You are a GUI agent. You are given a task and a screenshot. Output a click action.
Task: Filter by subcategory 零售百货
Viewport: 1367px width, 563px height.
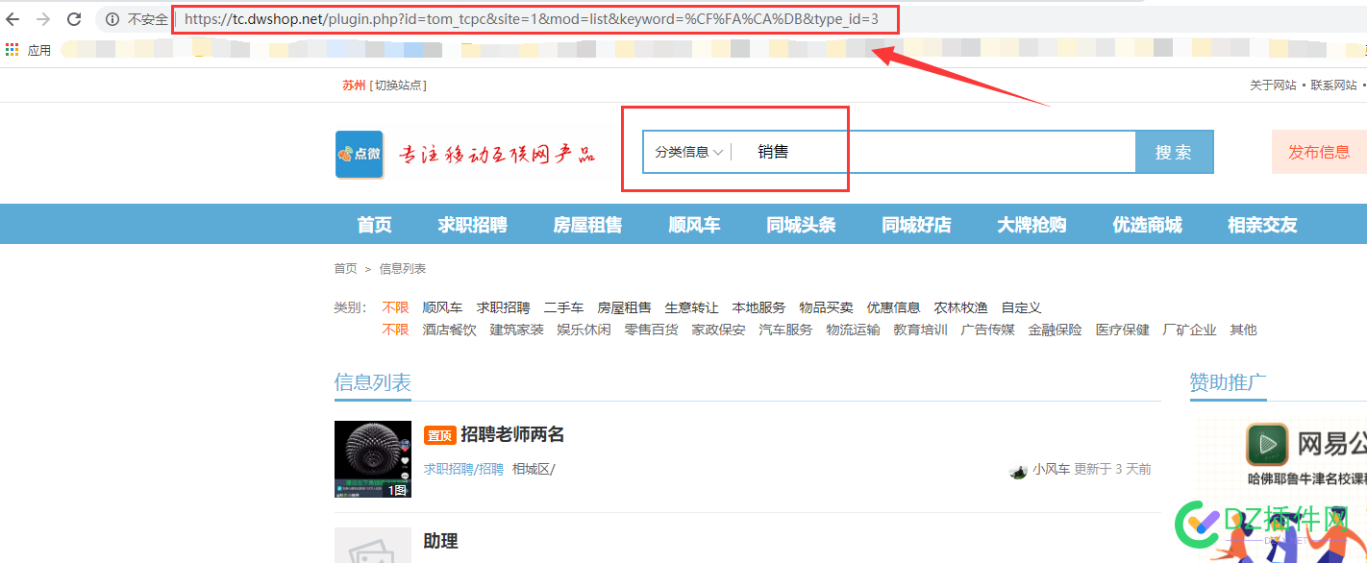pos(651,330)
